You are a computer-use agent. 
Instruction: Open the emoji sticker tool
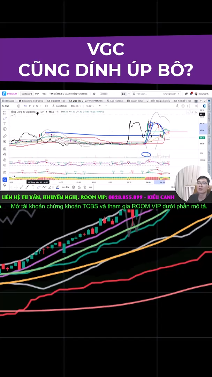click(5, 129)
